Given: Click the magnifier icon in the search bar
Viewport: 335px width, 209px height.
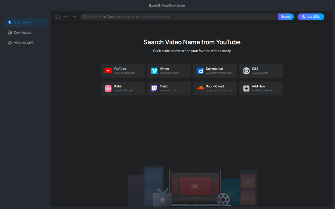Looking at the screenshot, I should pyautogui.click(x=85, y=17).
